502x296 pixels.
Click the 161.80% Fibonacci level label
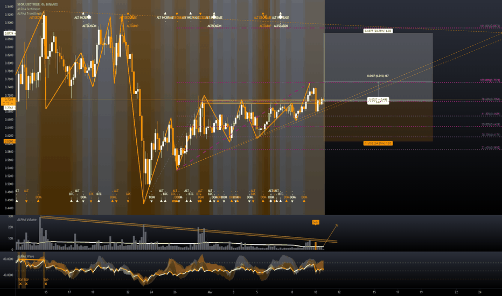click(x=490, y=26)
